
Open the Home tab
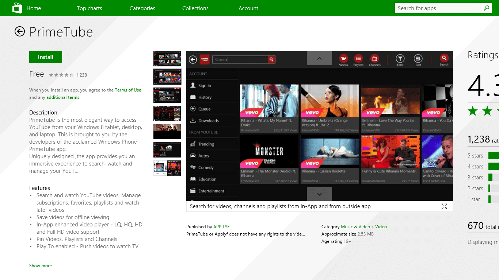[34, 8]
